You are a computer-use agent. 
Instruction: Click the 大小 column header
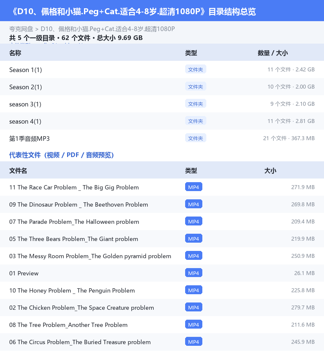coord(270,171)
